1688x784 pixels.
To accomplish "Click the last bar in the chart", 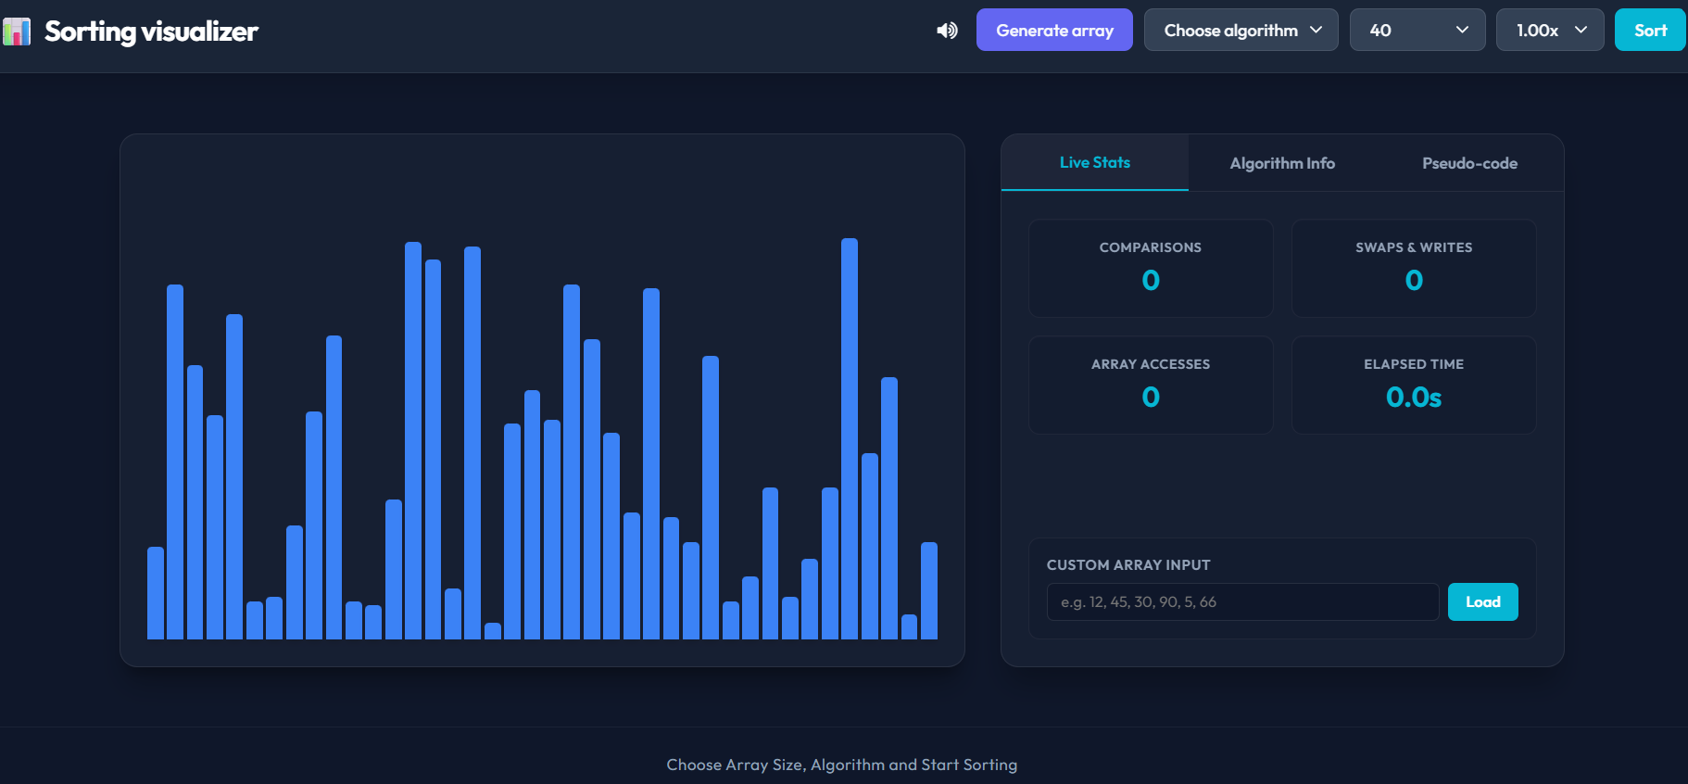I will coord(929,590).
